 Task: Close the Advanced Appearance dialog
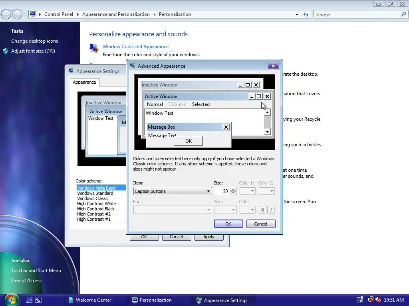pyautogui.click(x=273, y=66)
